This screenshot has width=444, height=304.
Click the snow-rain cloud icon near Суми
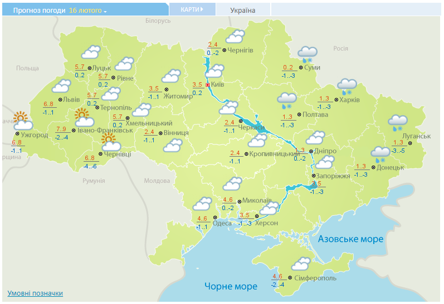[x=306, y=54]
